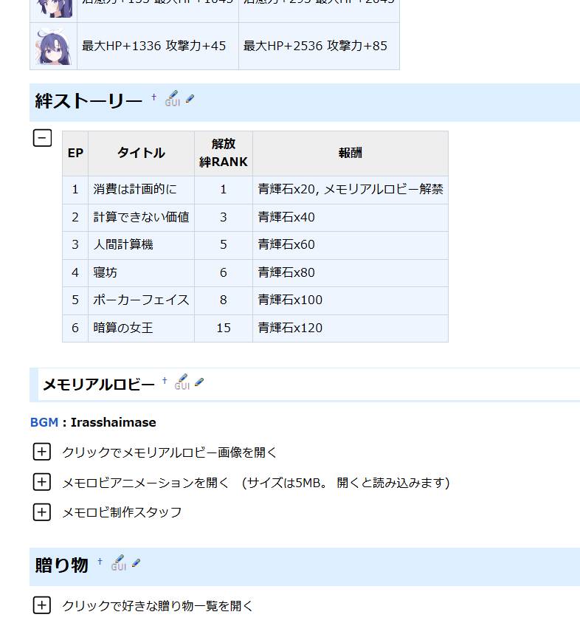This screenshot has width=580, height=623.
Task: Open the BGM link
Action: tap(44, 422)
